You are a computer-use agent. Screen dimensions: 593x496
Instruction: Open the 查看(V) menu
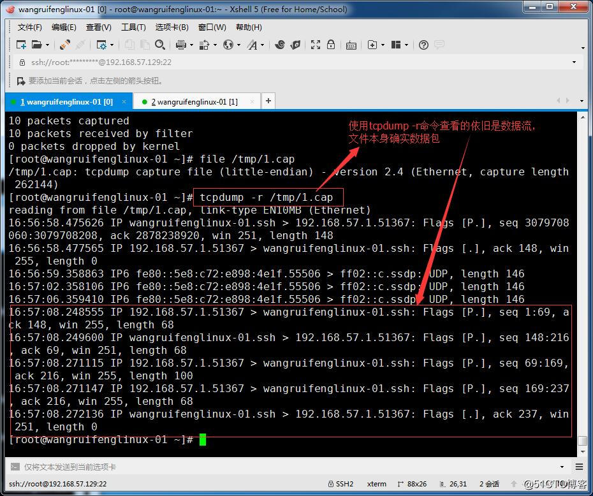[98, 27]
